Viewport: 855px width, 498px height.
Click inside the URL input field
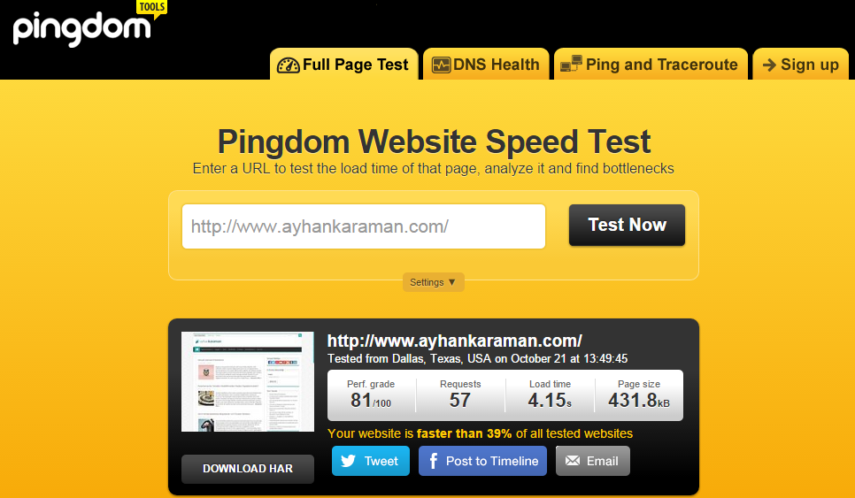click(x=364, y=226)
